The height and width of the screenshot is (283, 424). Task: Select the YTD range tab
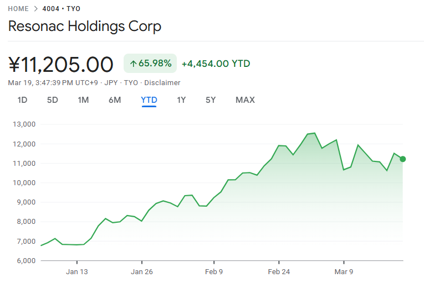pos(149,100)
